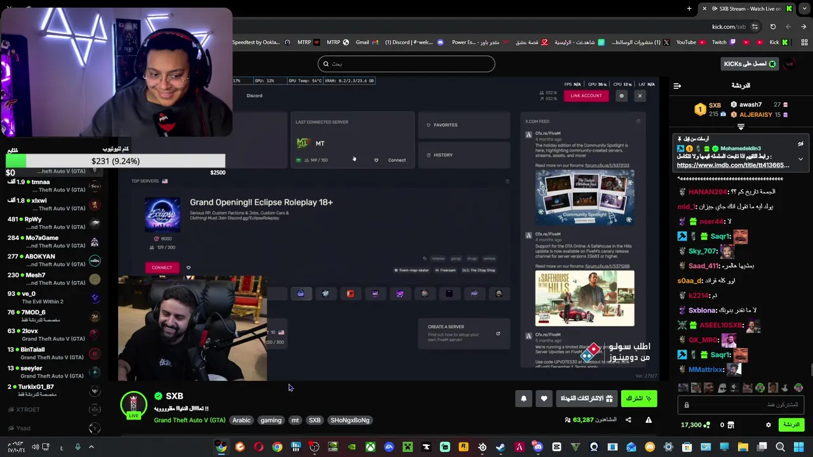Go back using the browser back arrow
This screenshot has width=813, height=457.
point(804,27)
